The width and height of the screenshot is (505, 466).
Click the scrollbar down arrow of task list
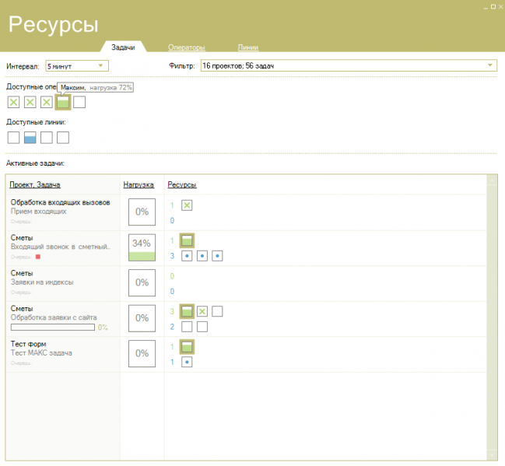point(492,455)
